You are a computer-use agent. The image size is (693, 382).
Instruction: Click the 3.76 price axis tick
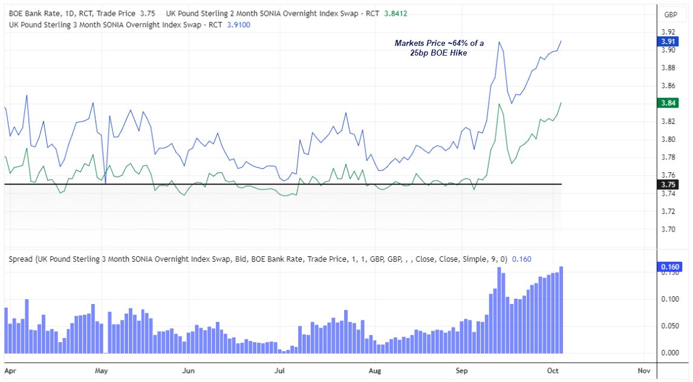coord(668,175)
